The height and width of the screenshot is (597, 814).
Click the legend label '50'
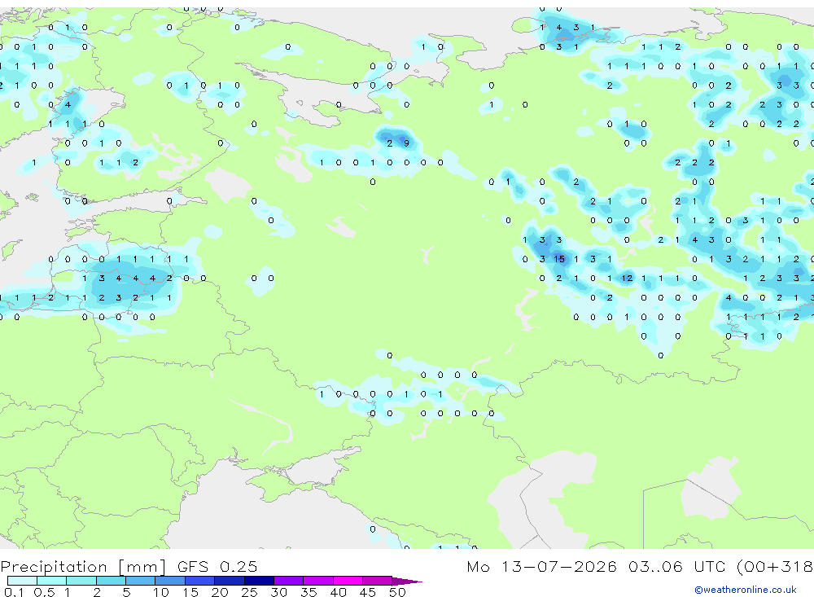point(397,592)
